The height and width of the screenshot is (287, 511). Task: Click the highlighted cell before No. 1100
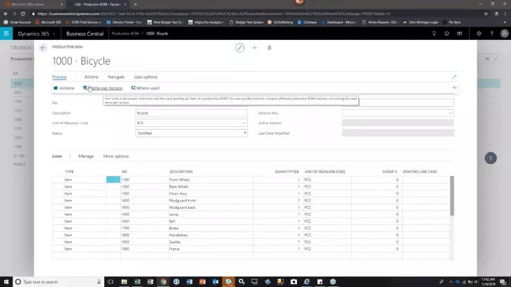click(x=113, y=179)
